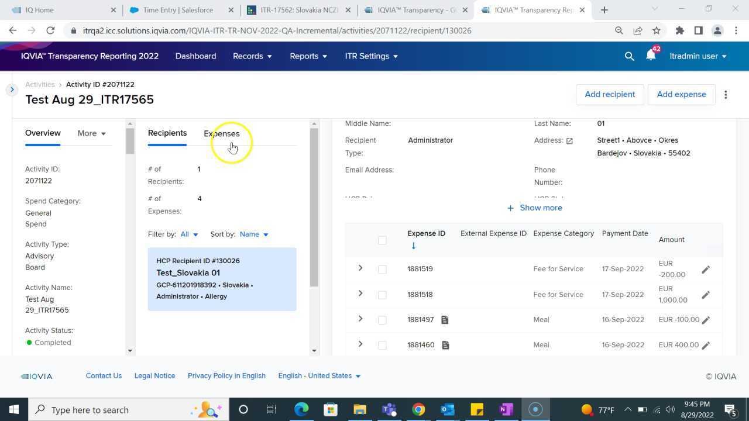Select all expenses with the header checkbox

pos(382,240)
